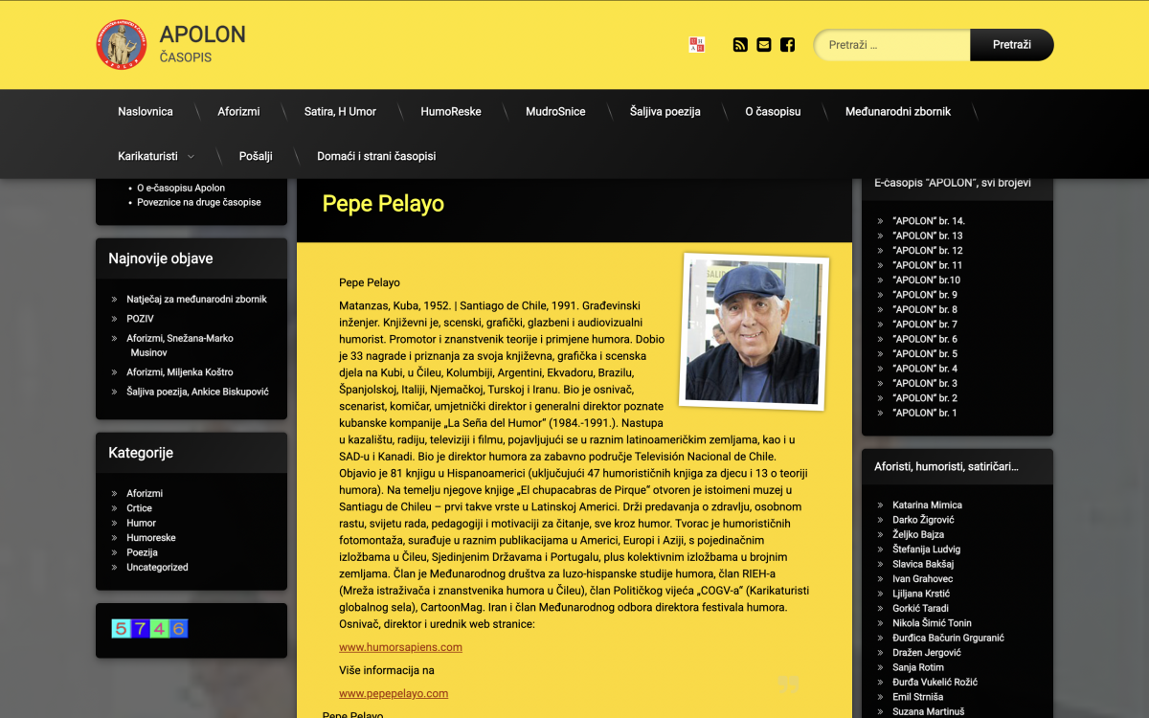Select Šaljiva poezija in the navigation
This screenshot has height=718, width=1149.
point(665,112)
